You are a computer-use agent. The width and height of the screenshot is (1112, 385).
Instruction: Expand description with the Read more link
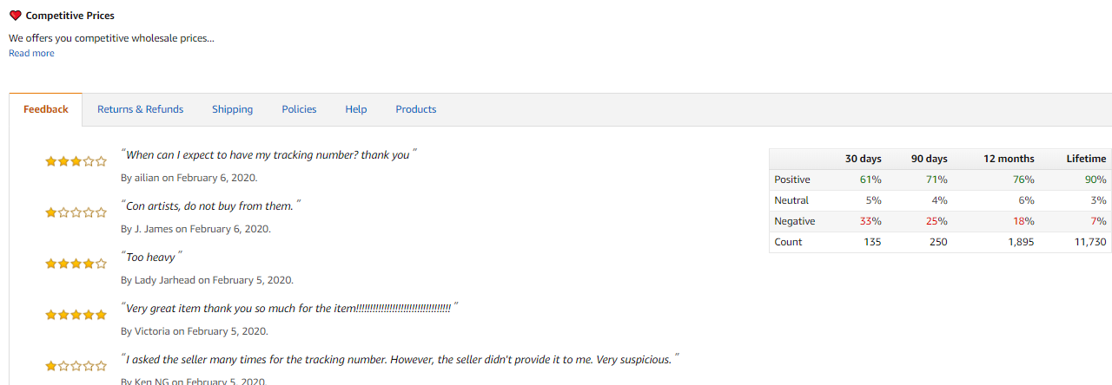[31, 54]
